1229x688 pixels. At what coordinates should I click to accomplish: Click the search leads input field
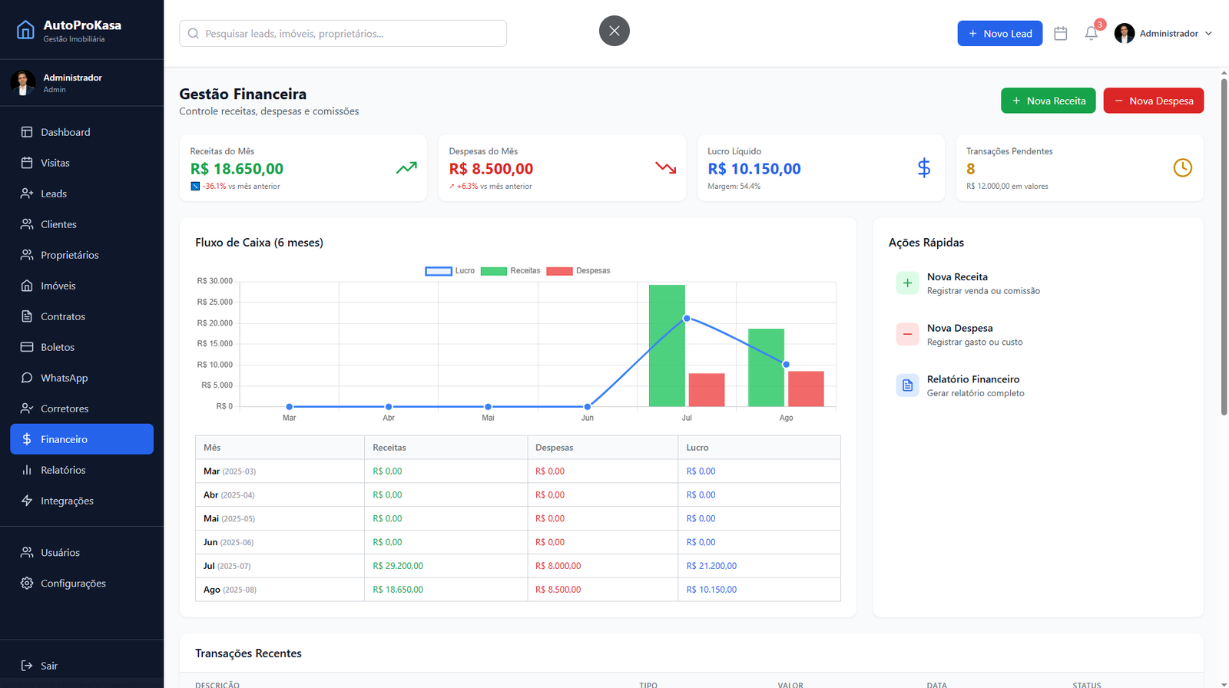pos(343,34)
